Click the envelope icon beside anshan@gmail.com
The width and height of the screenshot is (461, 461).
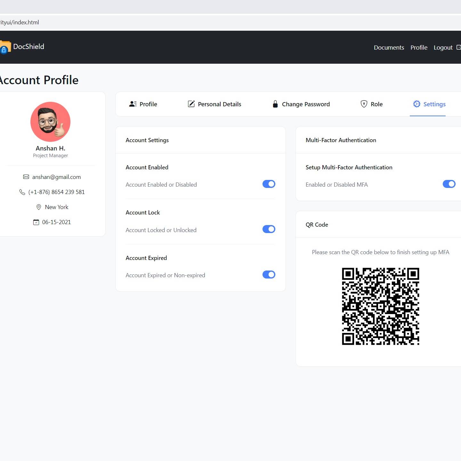point(26,177)
